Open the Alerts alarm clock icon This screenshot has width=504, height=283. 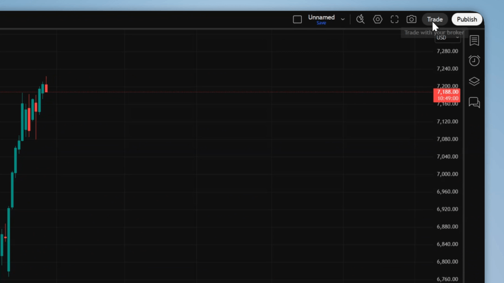[474, 61]
